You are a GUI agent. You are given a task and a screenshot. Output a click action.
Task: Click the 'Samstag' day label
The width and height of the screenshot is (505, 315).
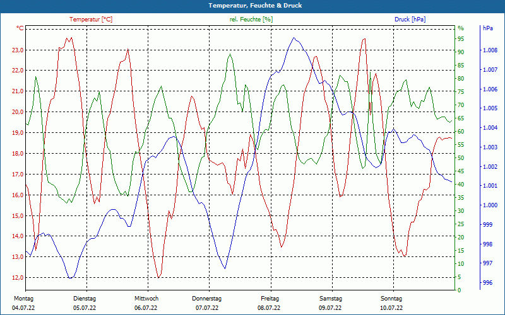point(330,299)
